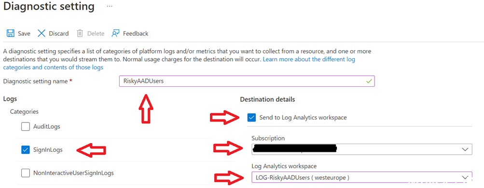Click the Categories label
This screenshot has width=484, height=188.
point(24,111)
